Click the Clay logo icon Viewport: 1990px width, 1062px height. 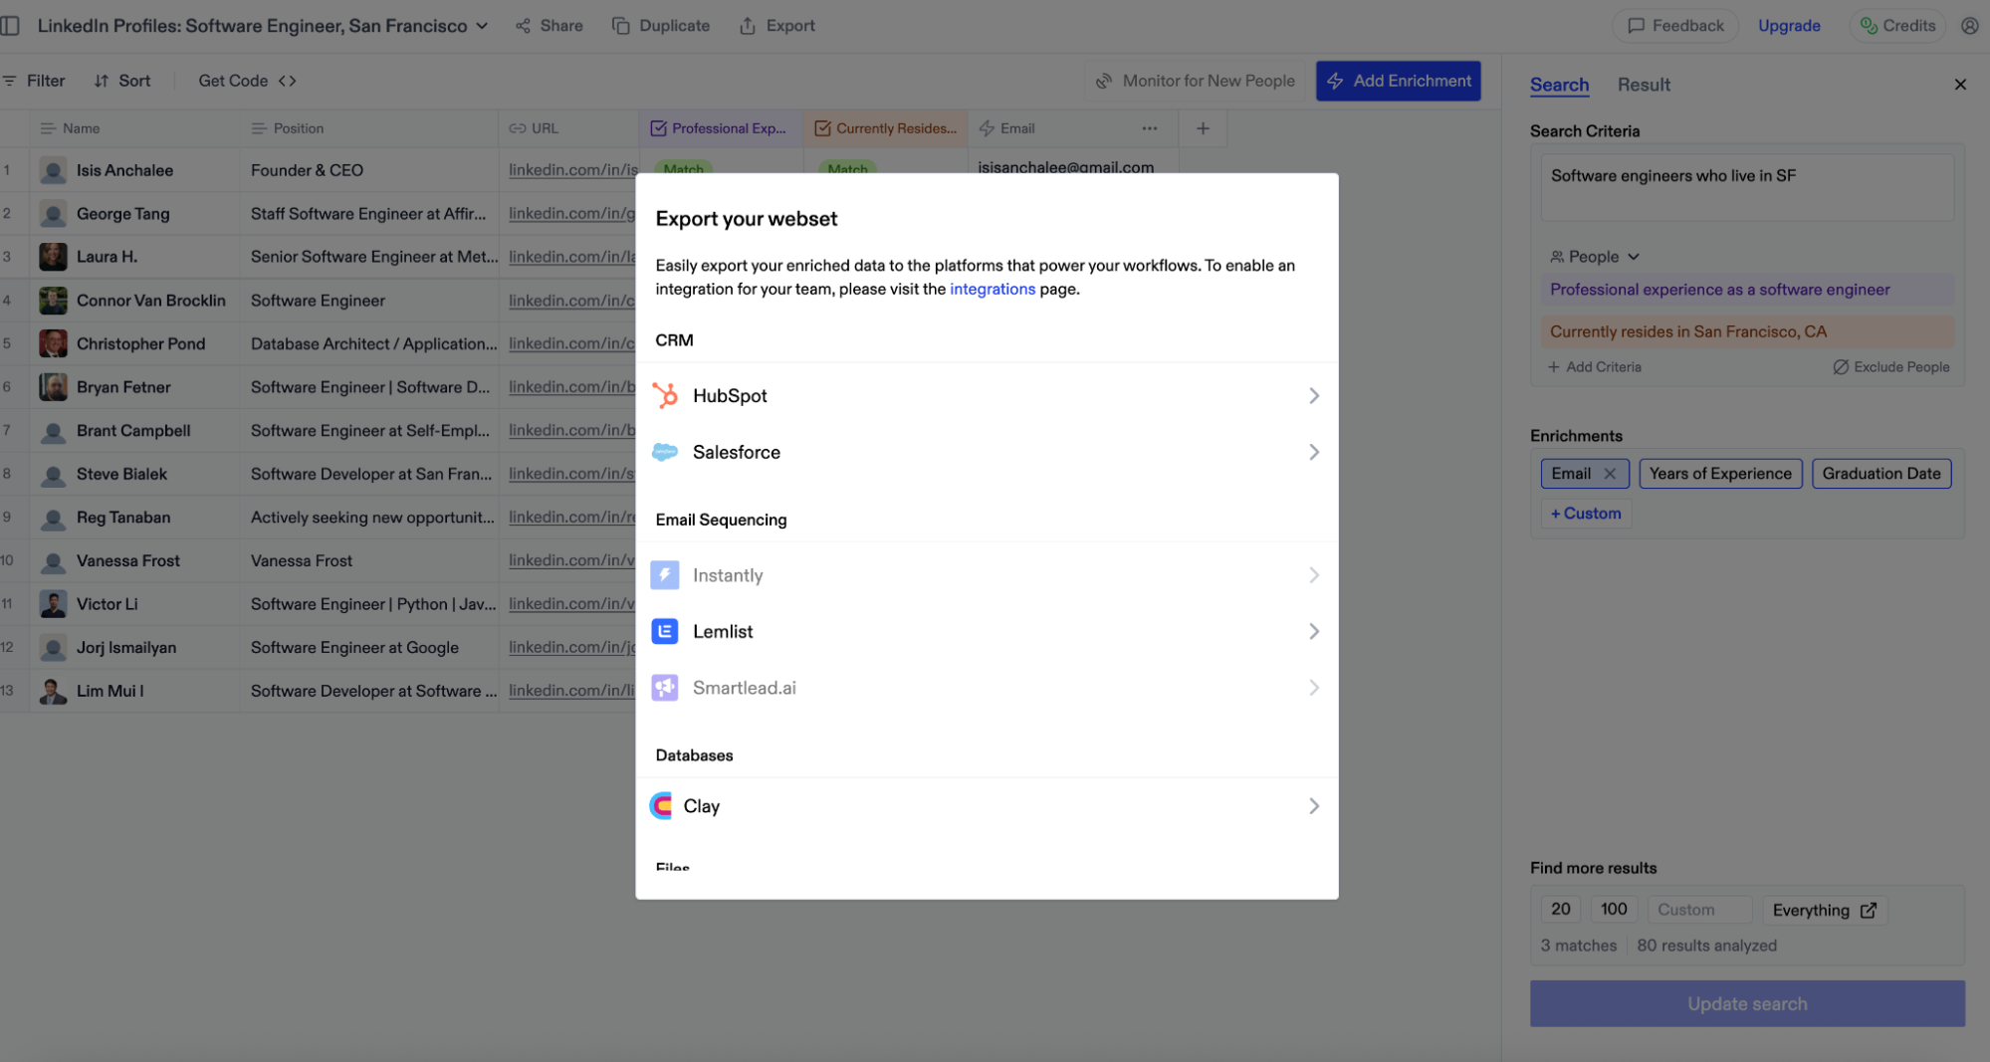point(661,806)
